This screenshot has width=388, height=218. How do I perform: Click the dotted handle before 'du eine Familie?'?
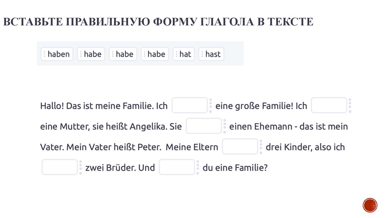(198, 167)
